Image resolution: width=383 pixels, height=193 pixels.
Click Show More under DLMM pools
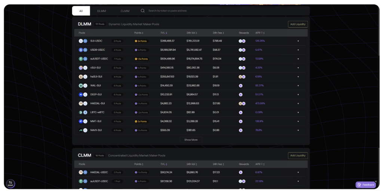click(191, 140)
